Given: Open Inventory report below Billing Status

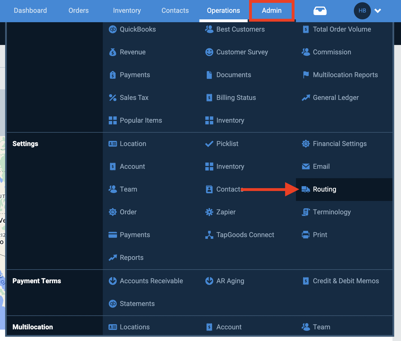Looking at the screenshot, I should (230, 120).
